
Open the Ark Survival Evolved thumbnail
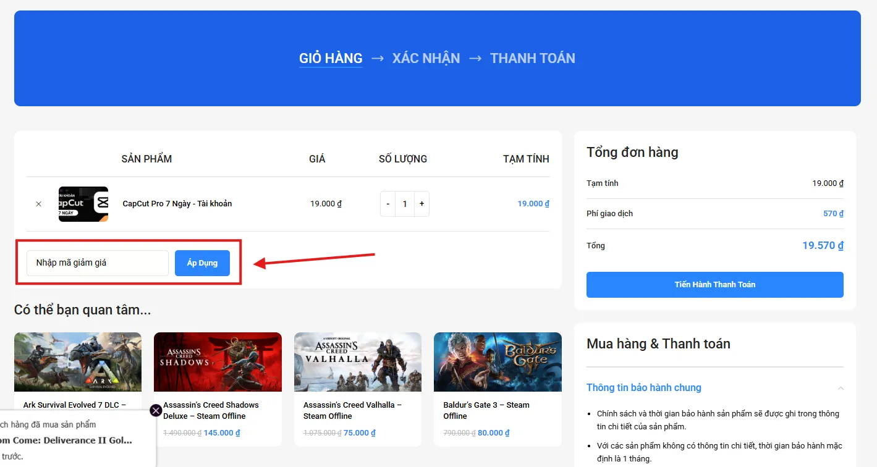tap(77, 362)
